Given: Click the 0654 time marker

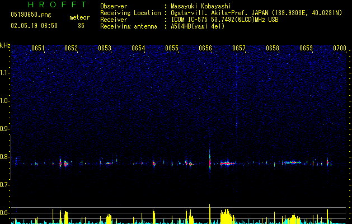Looking at the screenshot, I should 138,48.
